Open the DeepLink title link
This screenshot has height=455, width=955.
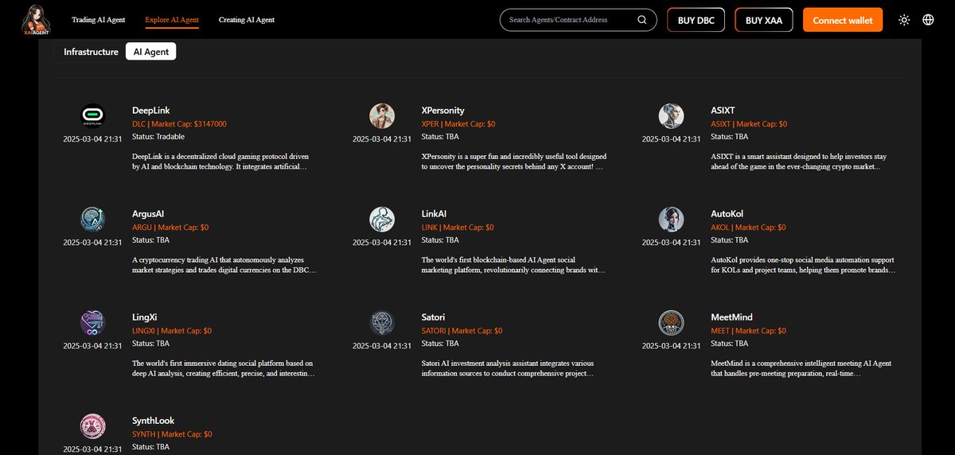150,111
